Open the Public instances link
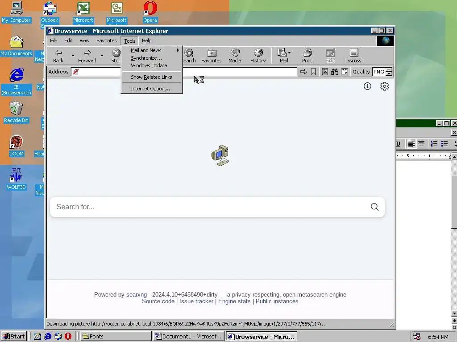The height and width of the screenshot is (342, 457). click(277, 301)
